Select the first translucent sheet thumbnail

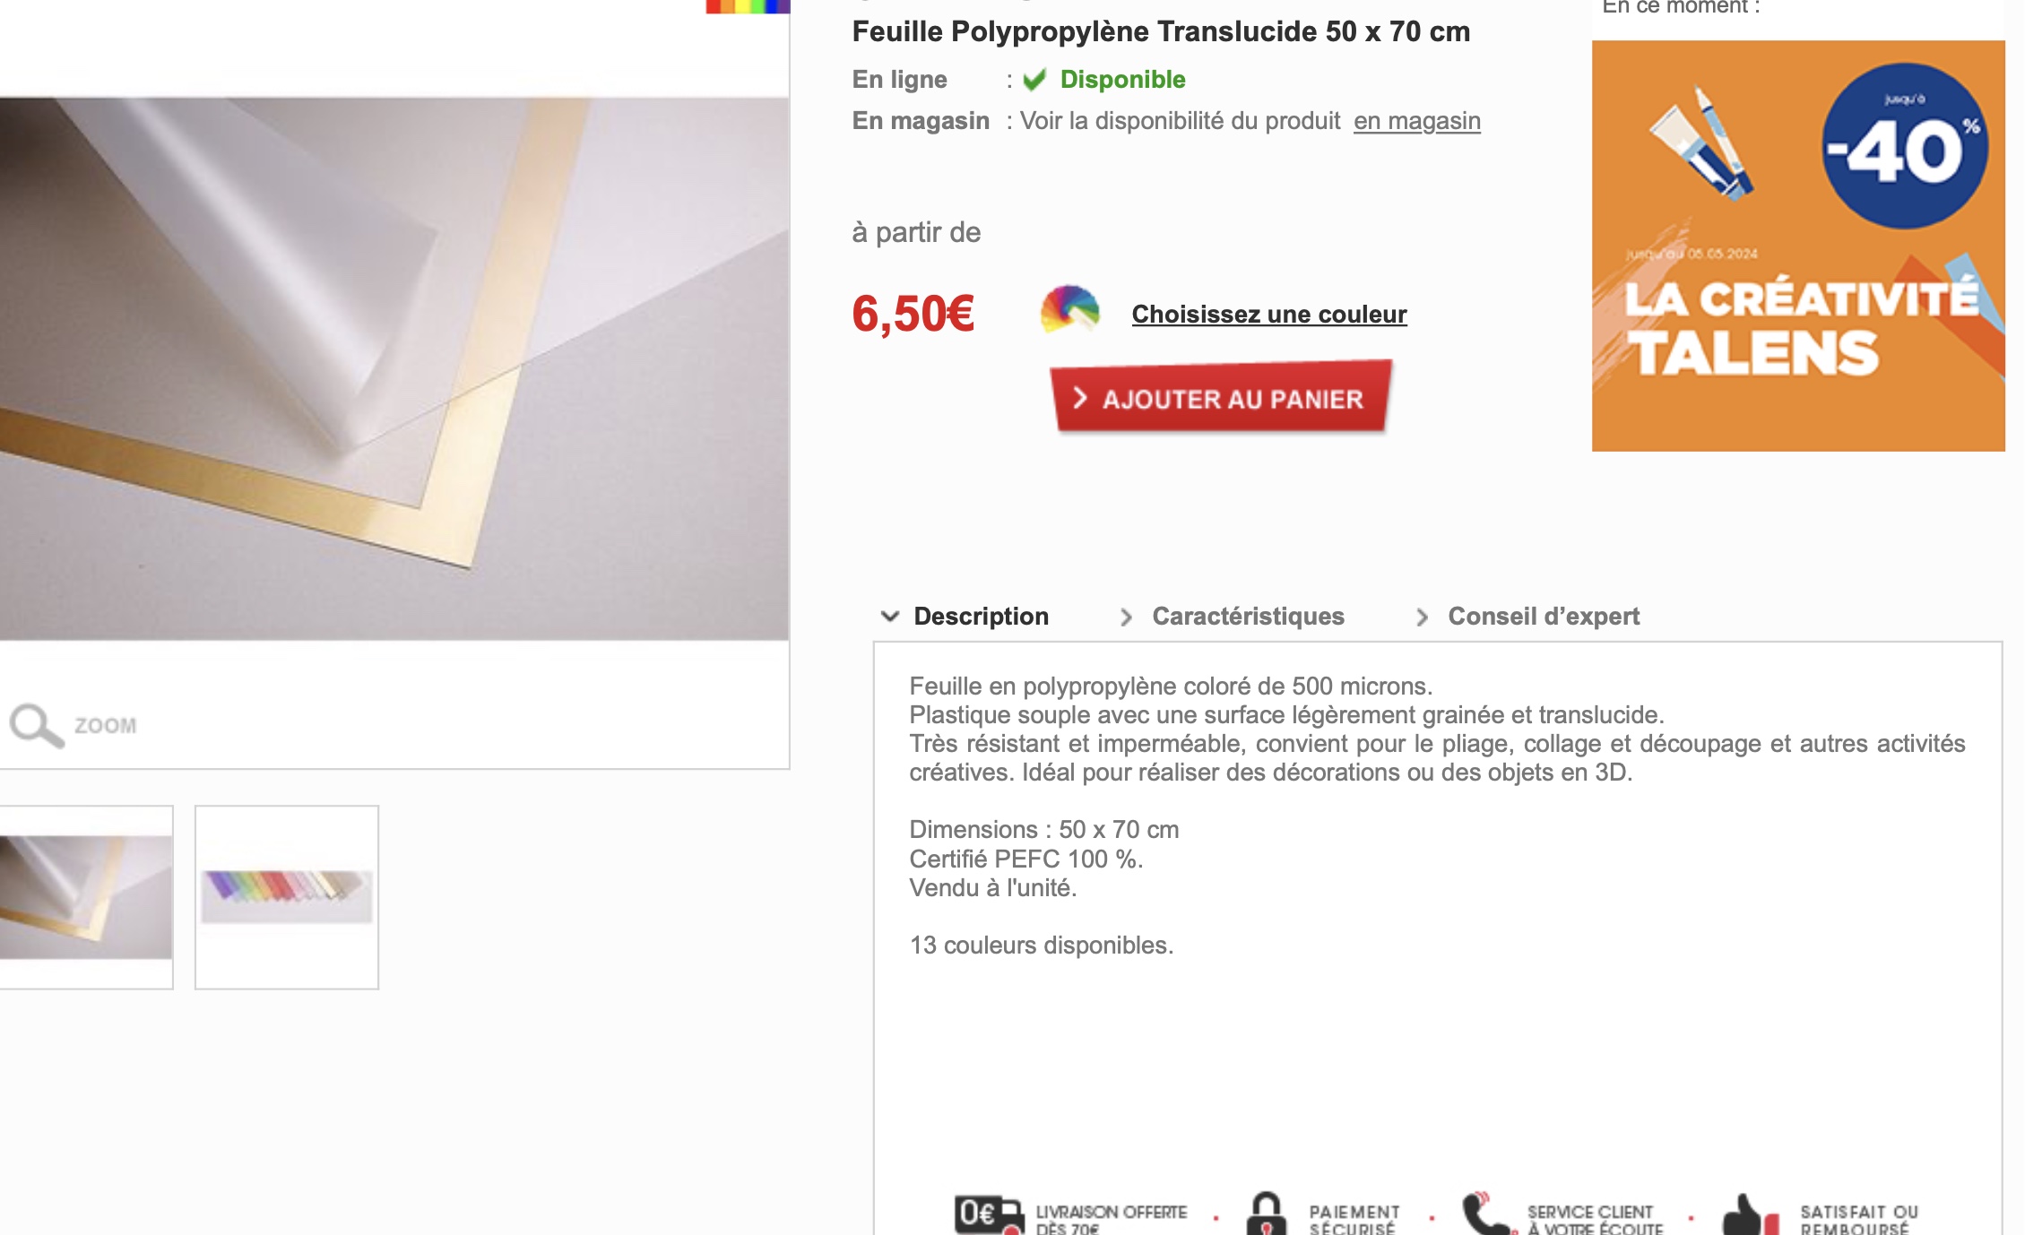(x=86, y=897)
